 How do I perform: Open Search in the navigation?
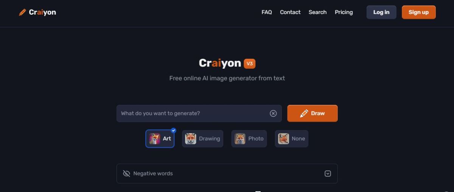click(x=317, y=12)
